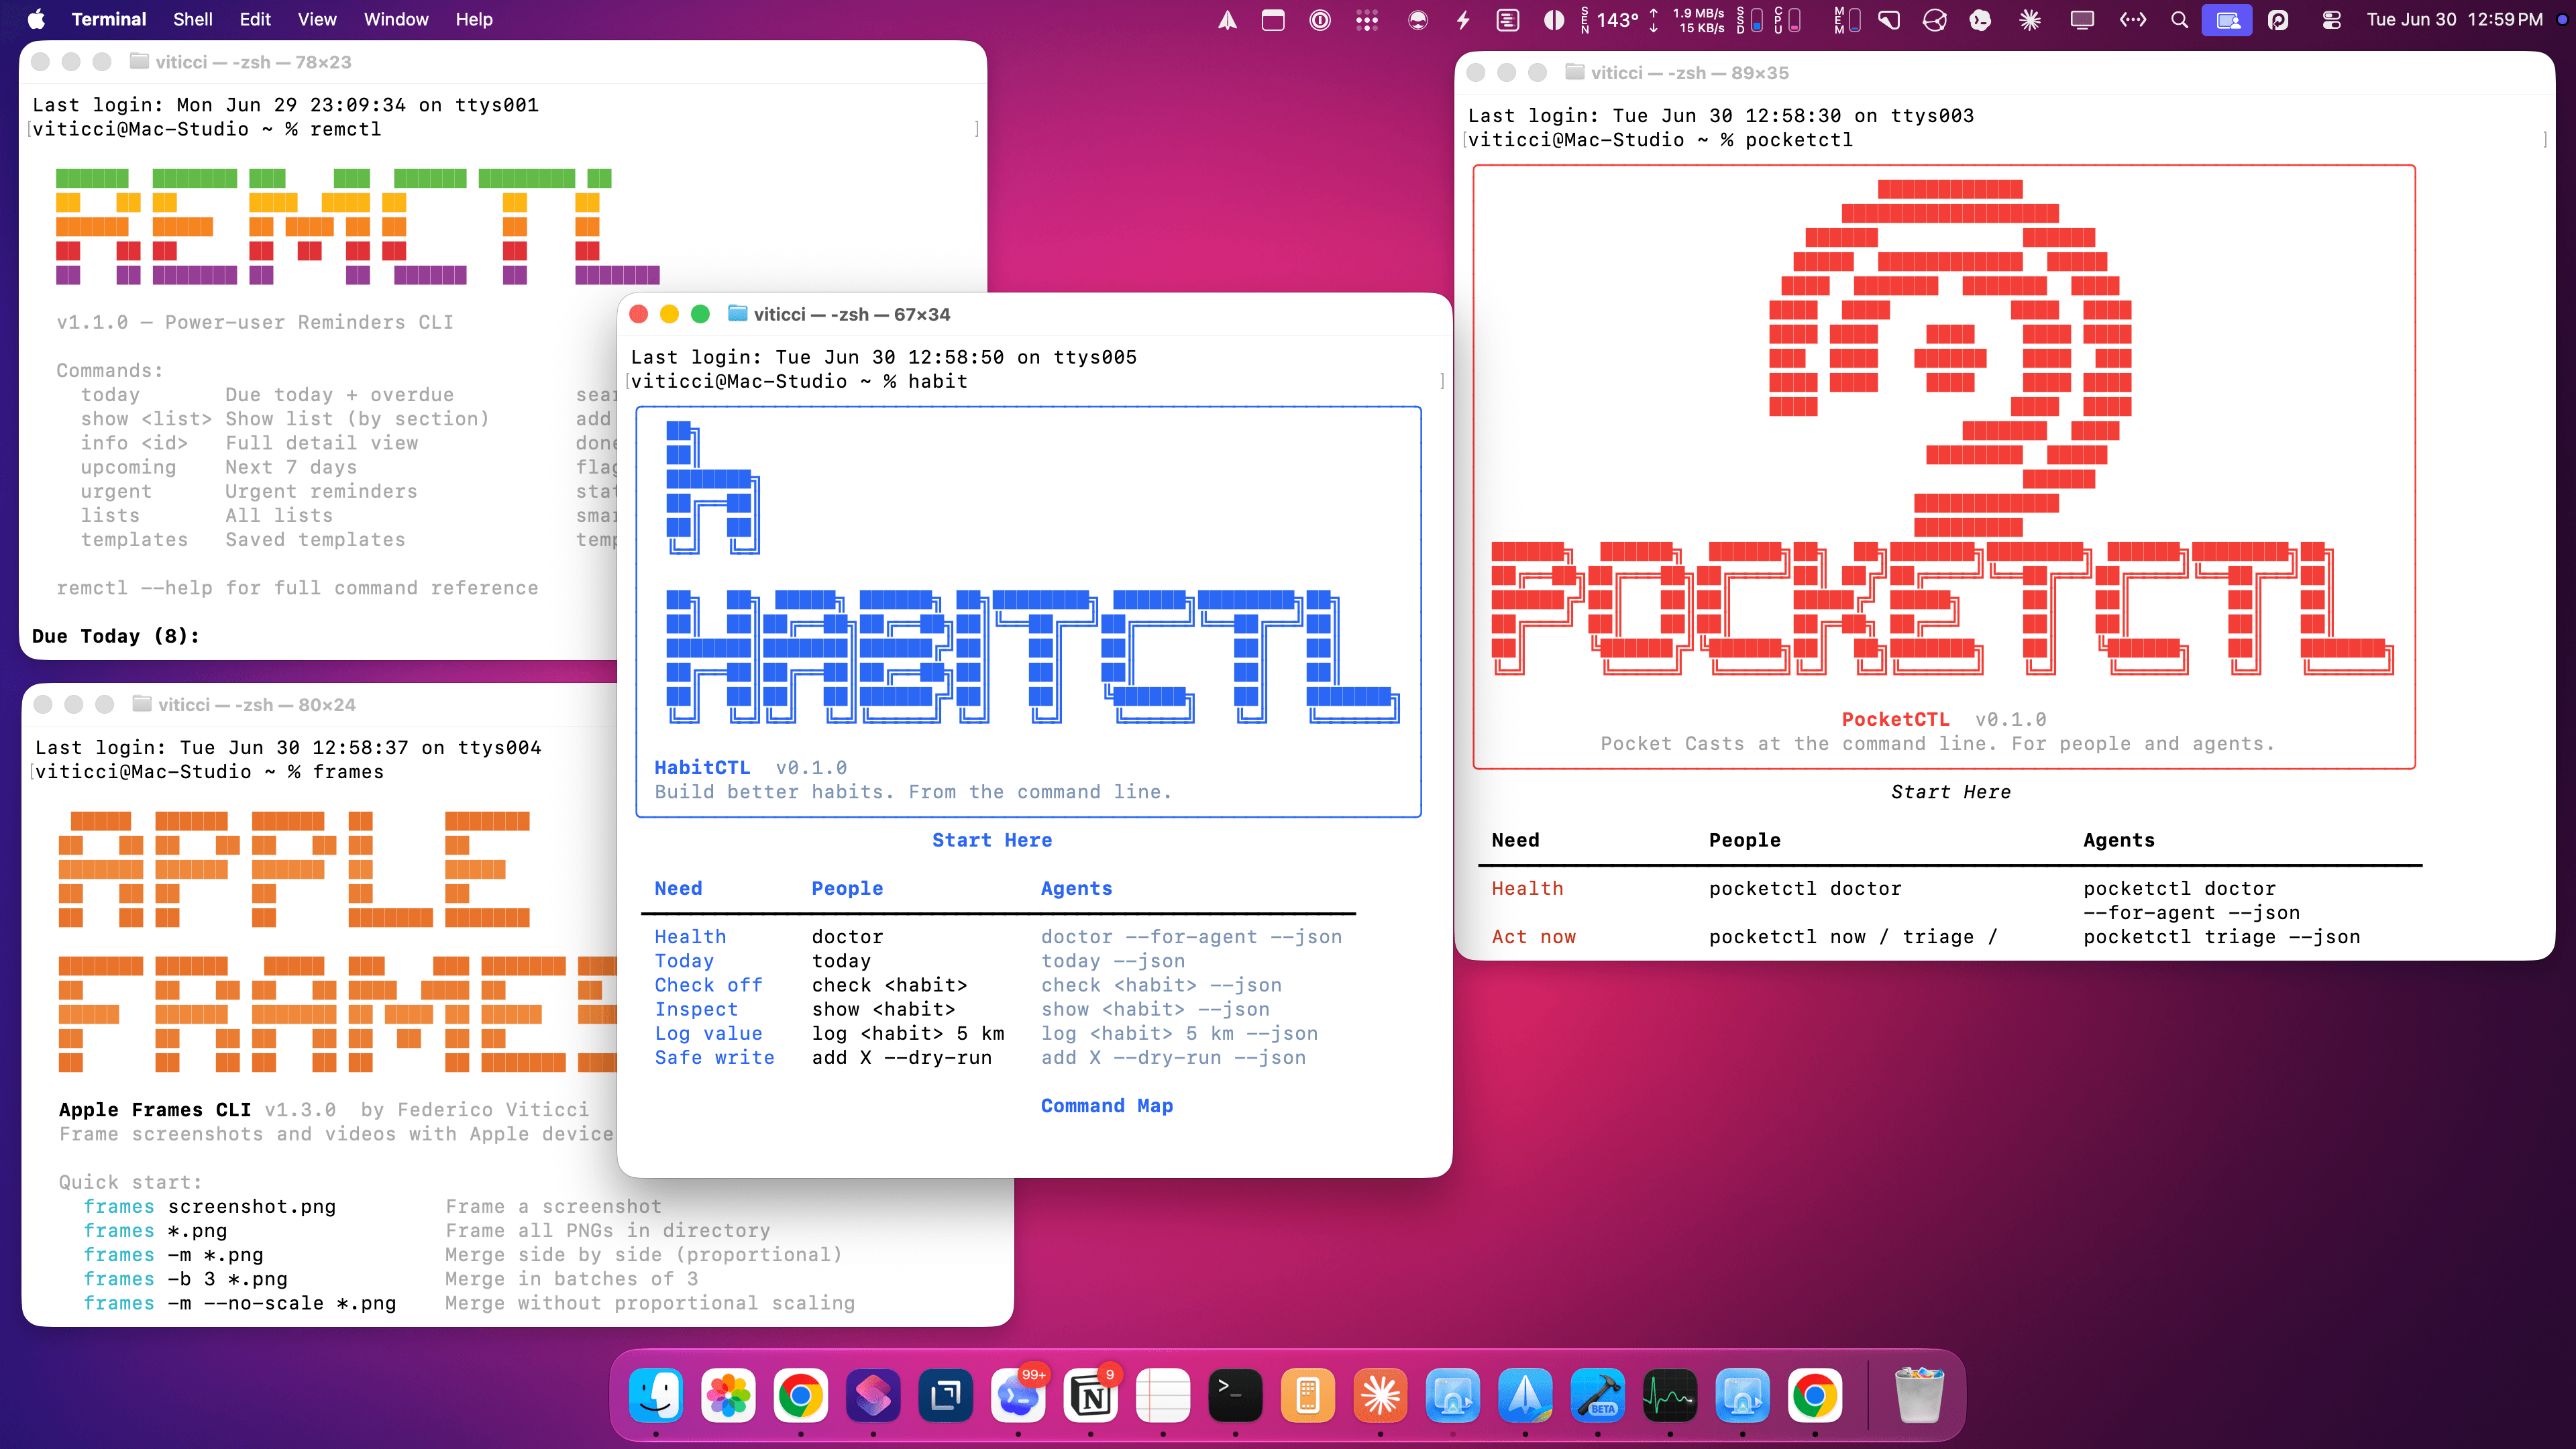Screen dimensions: 2576x1449
Task: Click 'frames -b 3 *.png' in frames window
Action: coord(185,1279)
